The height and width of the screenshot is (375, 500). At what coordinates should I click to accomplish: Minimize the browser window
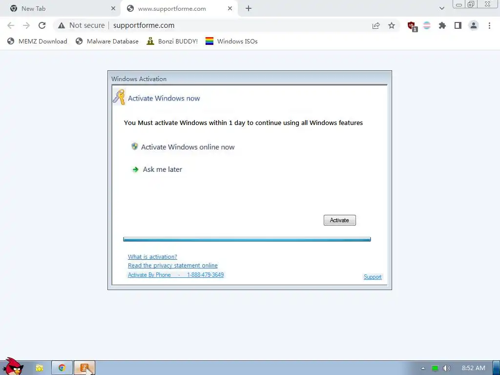459,4
